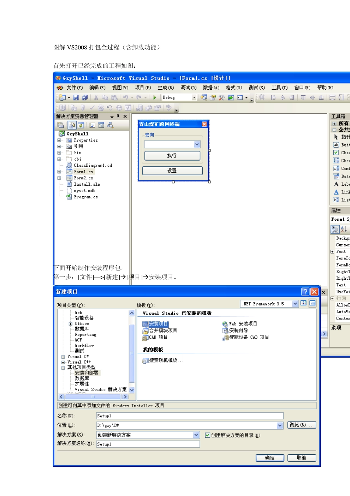Pin the Solution Explorer panel
The image size is (350, 496).
[x=118, y=116]
